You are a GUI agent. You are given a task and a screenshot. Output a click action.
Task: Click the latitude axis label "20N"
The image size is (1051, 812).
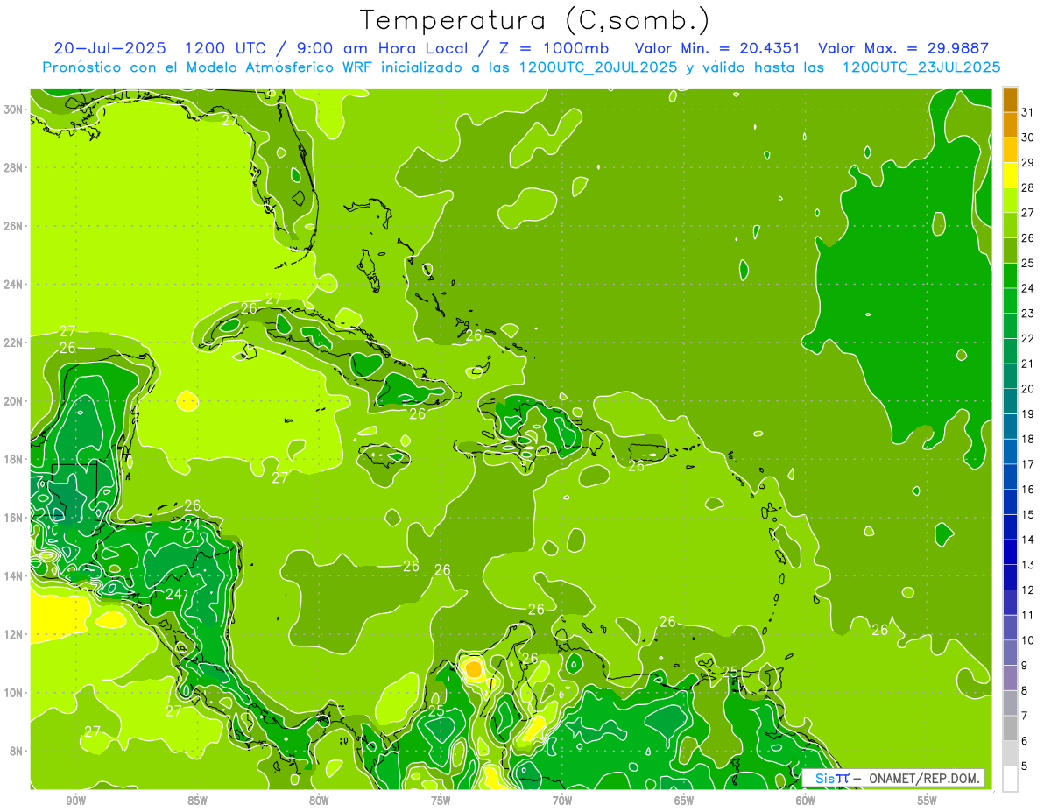(15, 401)
